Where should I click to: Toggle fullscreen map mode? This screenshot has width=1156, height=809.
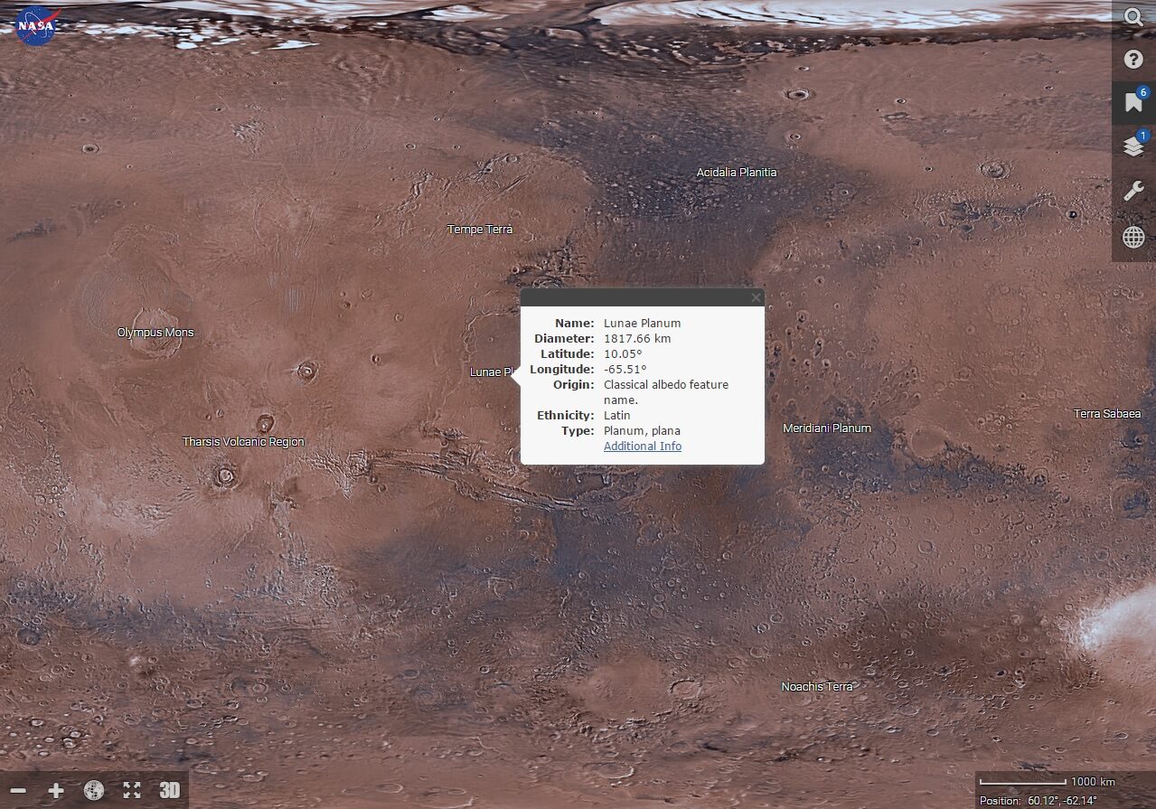pyautogui.click(x=132, y=790)
